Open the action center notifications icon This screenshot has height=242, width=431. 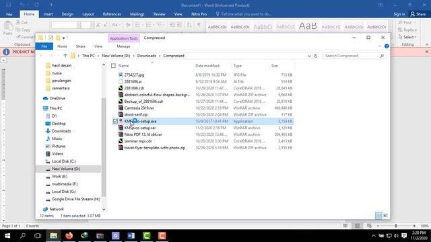404,236
